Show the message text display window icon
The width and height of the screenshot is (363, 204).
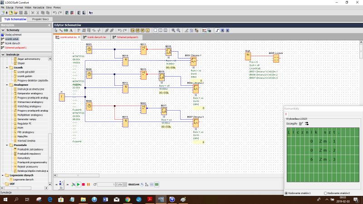point(157,185)
